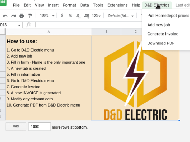Open the Data menu
Screen dimensions: 190x142
pos(85,5)
